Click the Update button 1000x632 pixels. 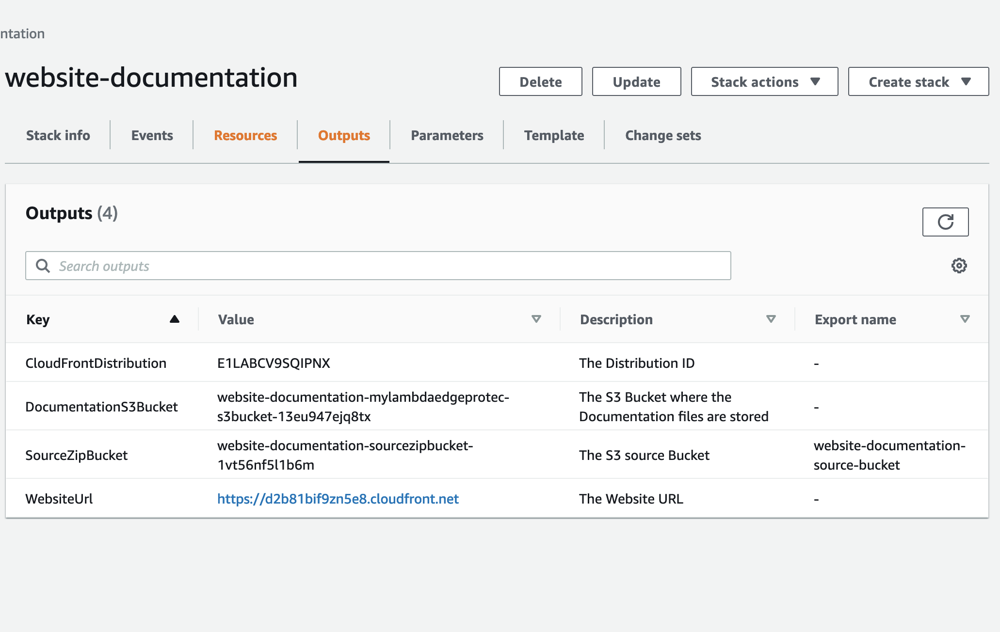636,82
